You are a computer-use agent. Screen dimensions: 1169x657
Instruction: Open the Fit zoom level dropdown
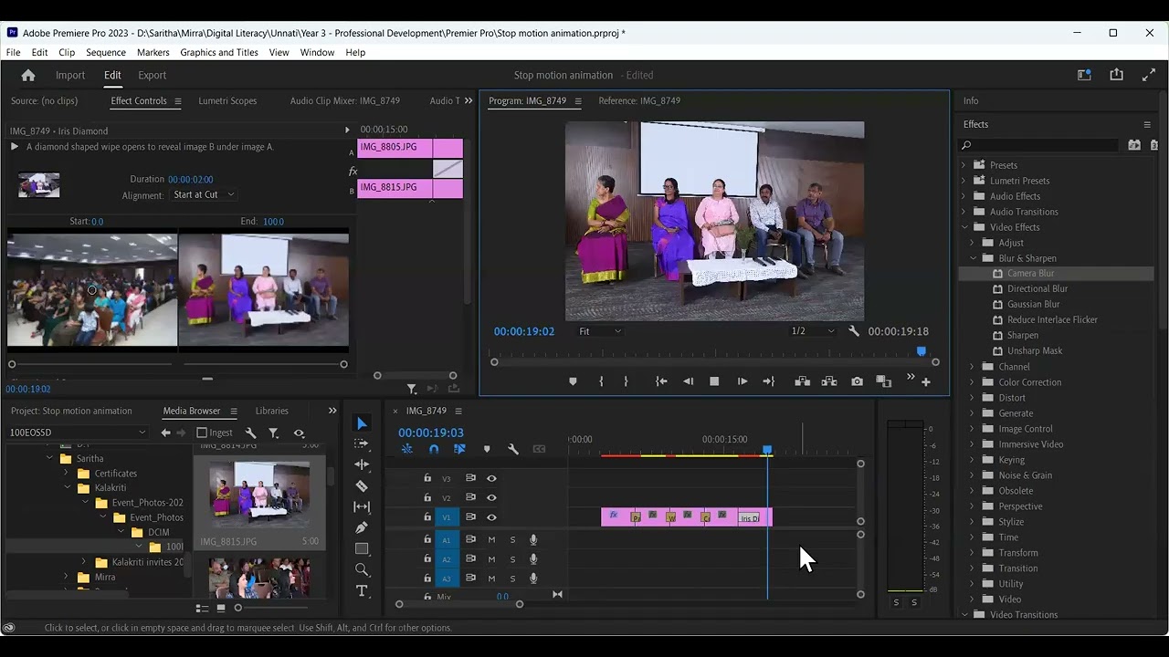600,331
